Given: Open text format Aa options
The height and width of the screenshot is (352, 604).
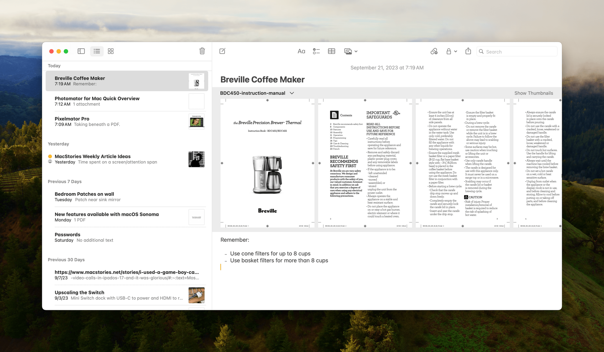Looking at the screenshot, I should click(x=301, y=51).
